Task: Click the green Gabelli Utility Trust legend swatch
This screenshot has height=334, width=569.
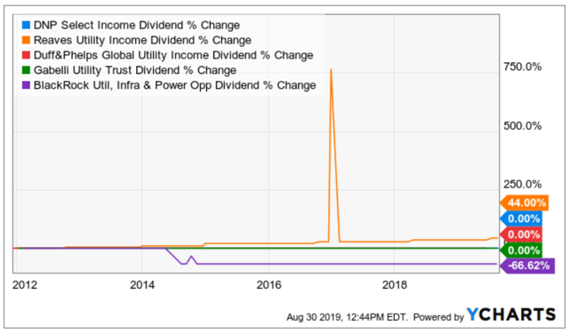Action: point(26,70)
